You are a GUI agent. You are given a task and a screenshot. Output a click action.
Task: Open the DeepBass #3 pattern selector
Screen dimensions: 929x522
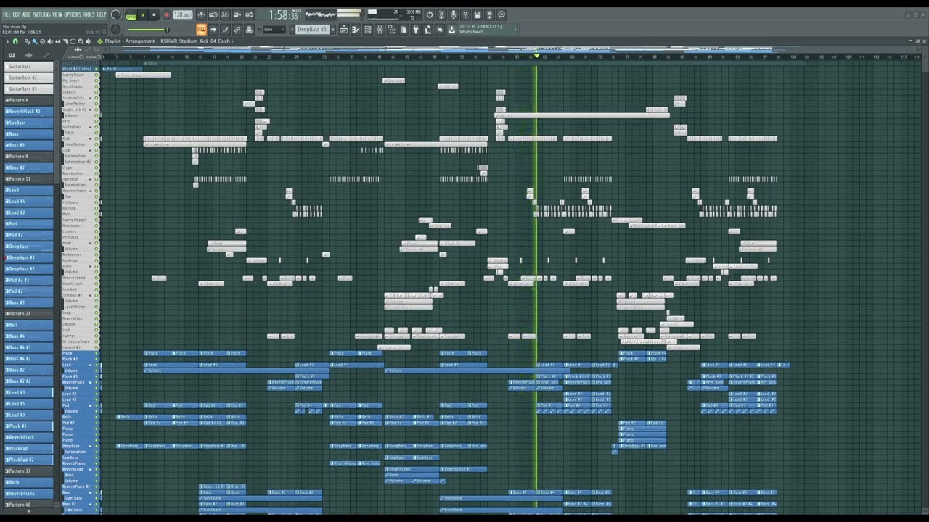312,30
